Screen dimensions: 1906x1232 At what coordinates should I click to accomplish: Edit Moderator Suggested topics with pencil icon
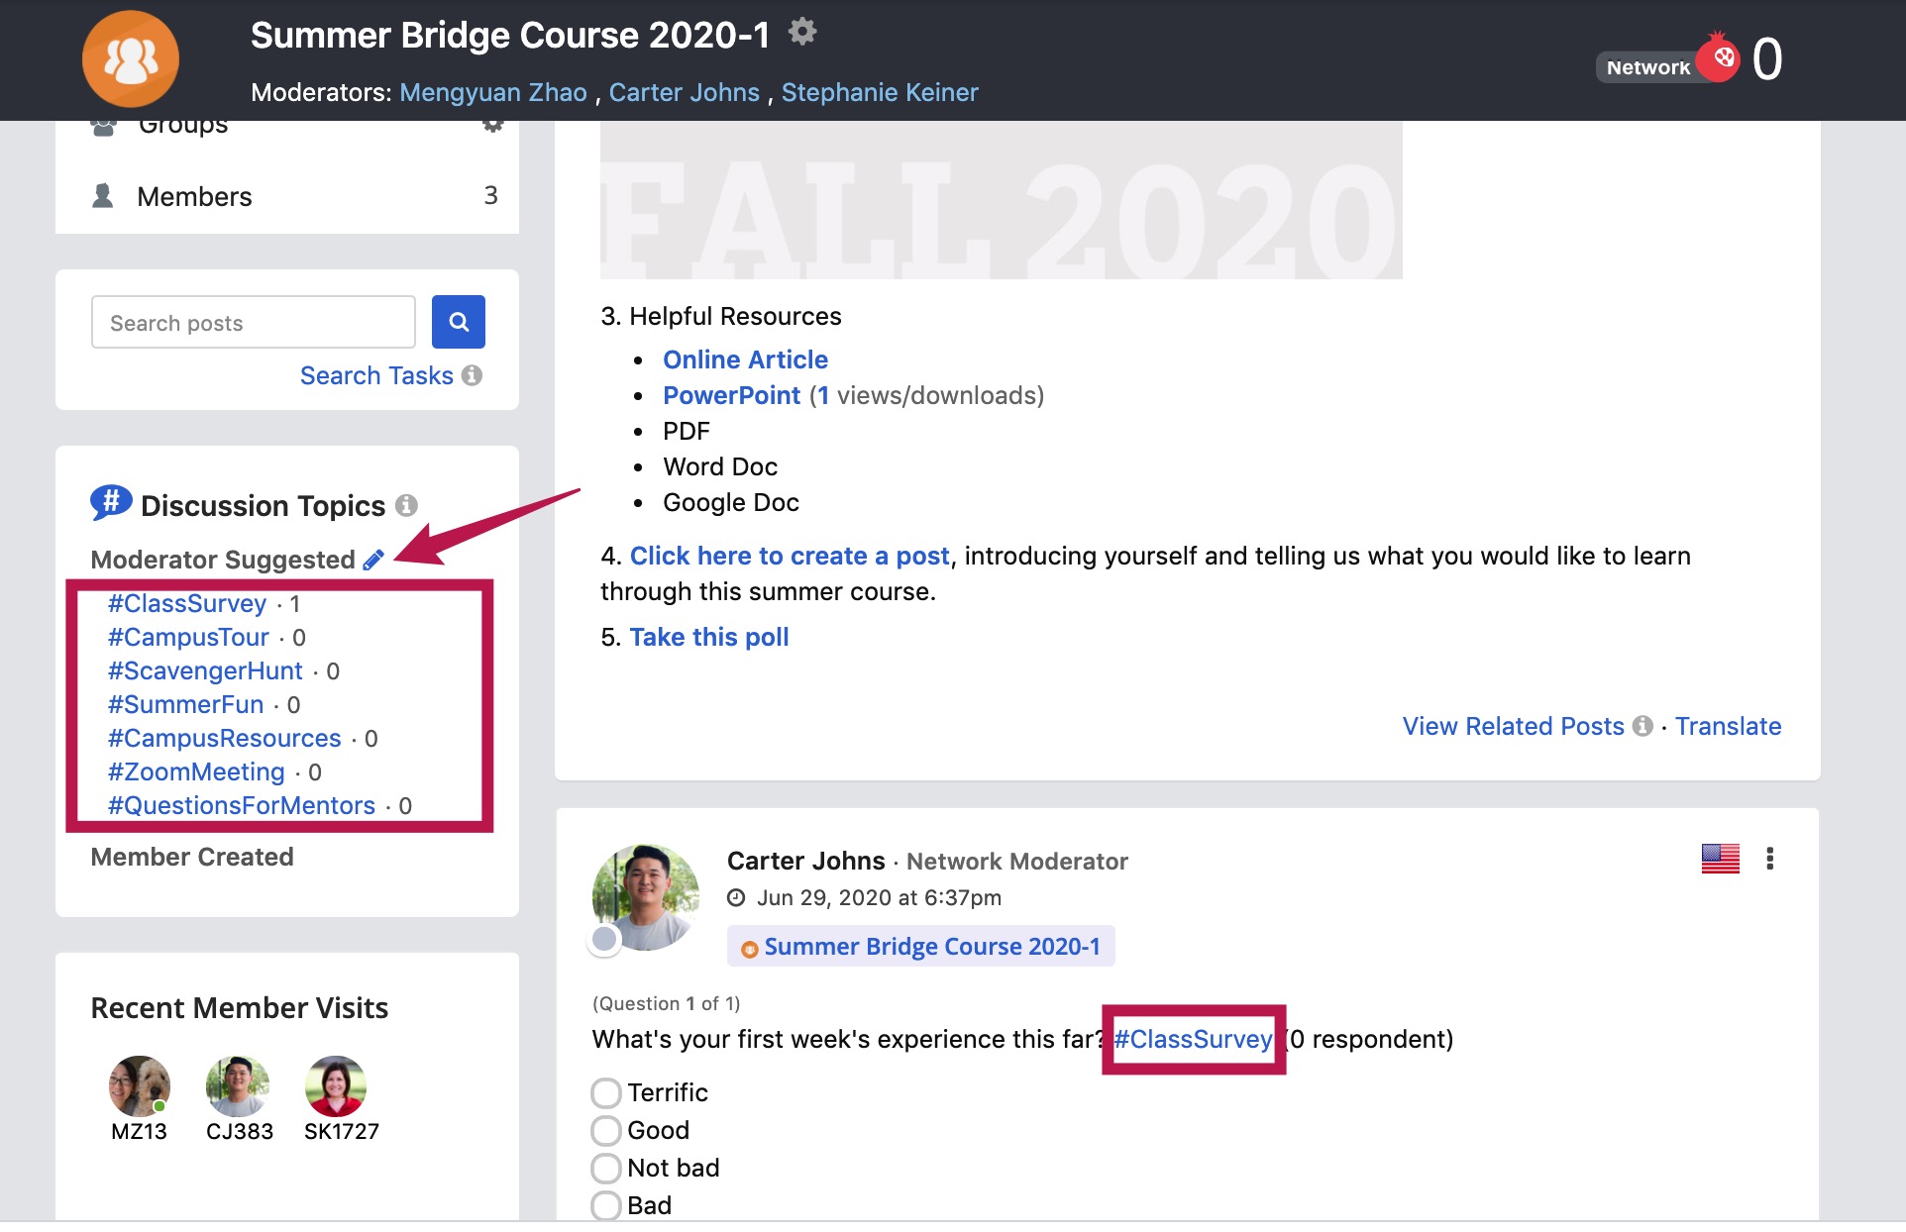coord(373,560)
